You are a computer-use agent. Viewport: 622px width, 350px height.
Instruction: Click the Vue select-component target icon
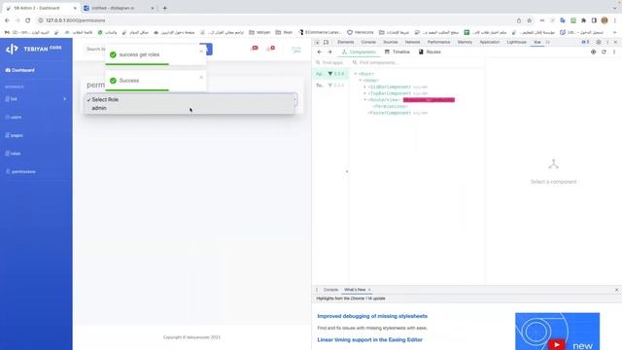tap(593, 52)
